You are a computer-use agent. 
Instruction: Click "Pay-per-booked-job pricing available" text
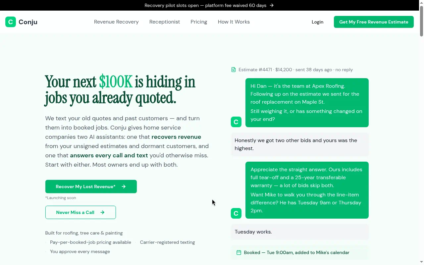coord(90,242)
